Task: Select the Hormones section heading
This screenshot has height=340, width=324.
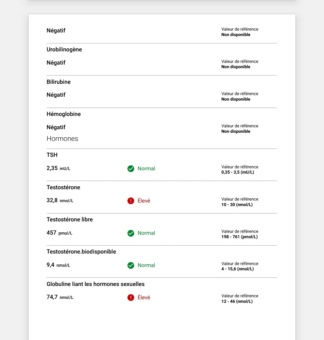Action: click(x=62, y=139)
